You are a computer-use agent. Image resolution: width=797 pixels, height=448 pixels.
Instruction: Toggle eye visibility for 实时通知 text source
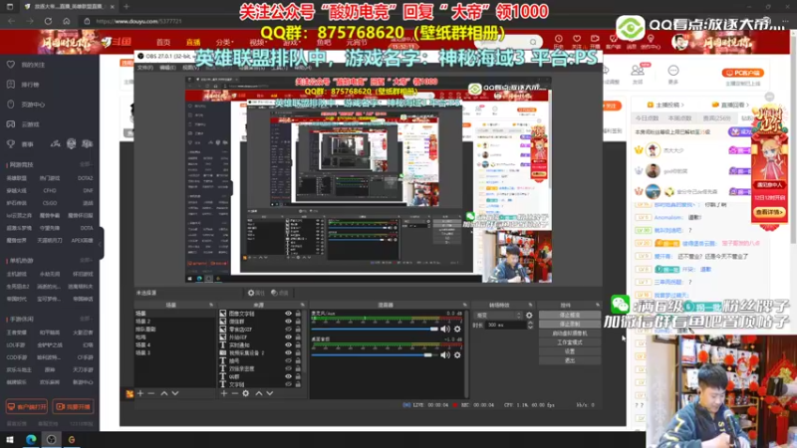tap(288, 344)
